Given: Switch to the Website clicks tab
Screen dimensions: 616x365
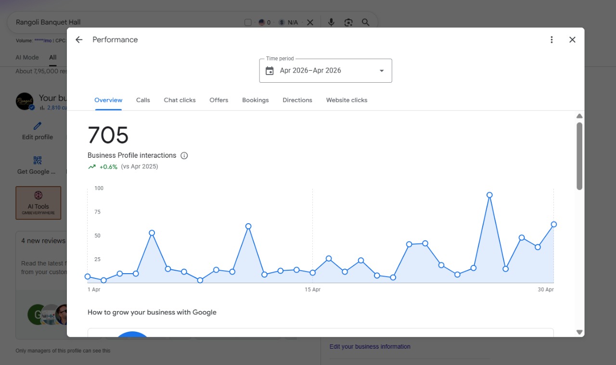Looking at the screenshot, I should click(x=346, y=100).
